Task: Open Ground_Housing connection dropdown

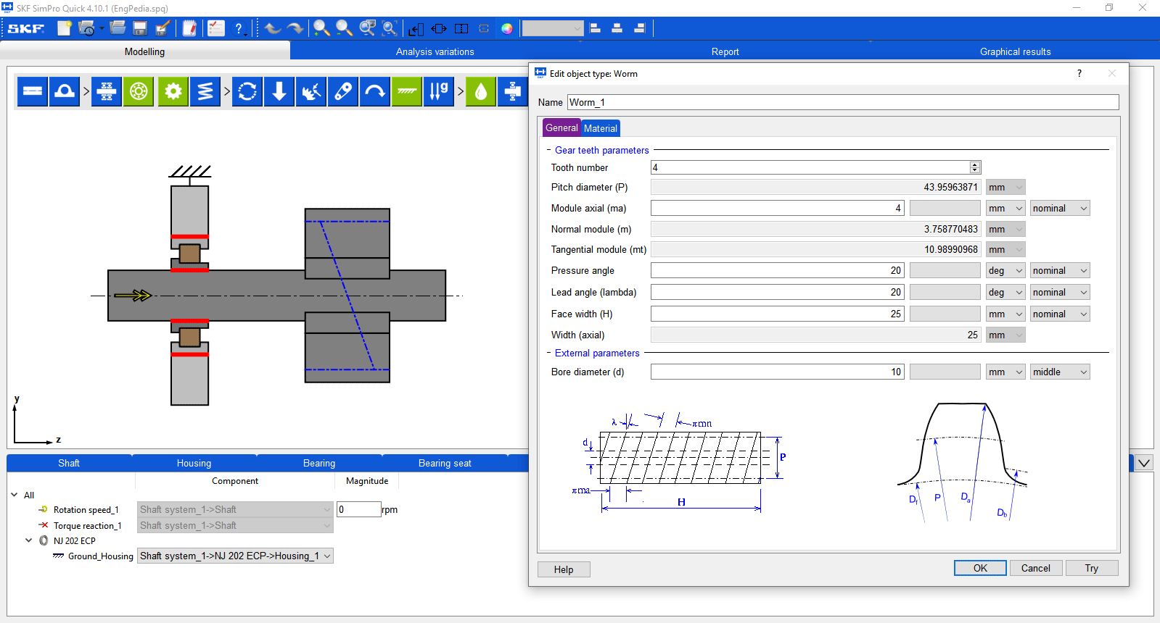Action: pyautogui.click(x=235, y=556)
